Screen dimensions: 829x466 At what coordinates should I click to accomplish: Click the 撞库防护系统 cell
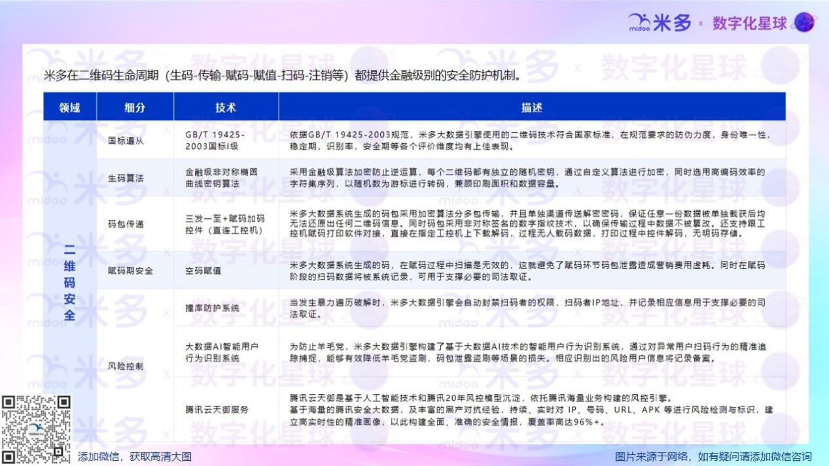[x=226, y=308]
